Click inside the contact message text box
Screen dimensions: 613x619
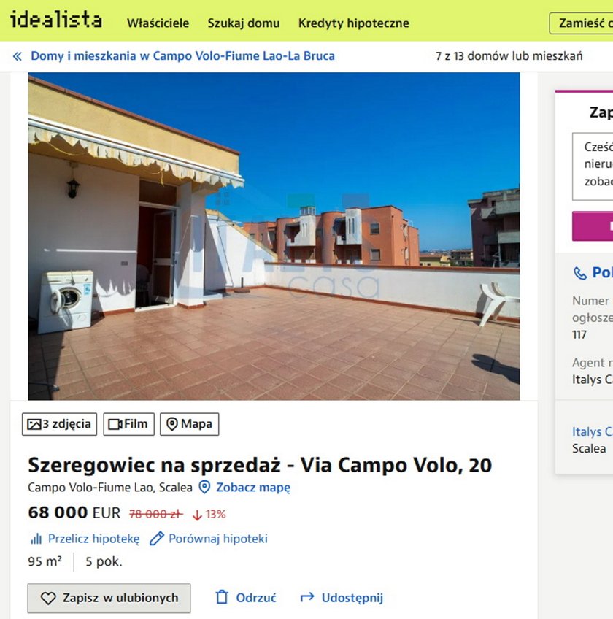[x=593, y=166]
